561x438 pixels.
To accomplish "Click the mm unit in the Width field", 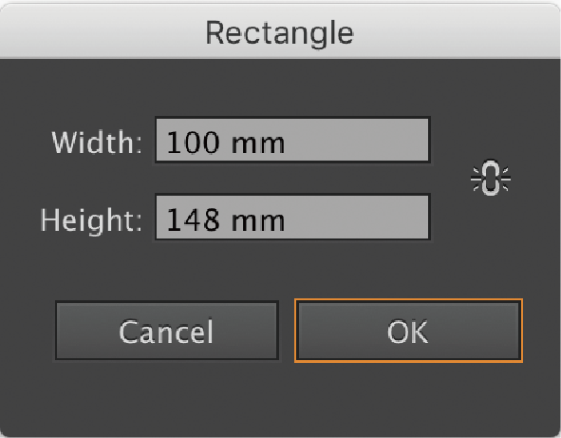I will coord(258,144).
